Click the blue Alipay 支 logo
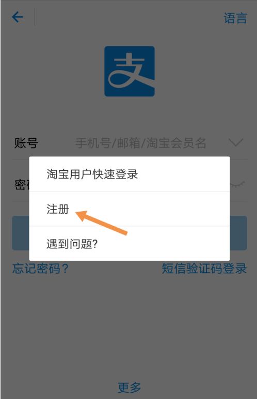Viewport: 257px width, 399px height. (130, 71)
